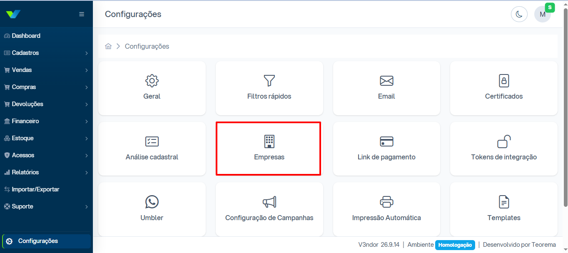568x253 pixels.
Task: Expand Estoque submenu chevron
Action: (86, 139)
